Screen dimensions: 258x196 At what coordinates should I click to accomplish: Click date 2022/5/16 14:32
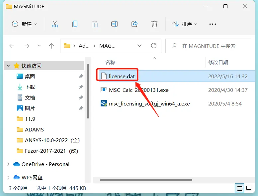pos(228,76)
